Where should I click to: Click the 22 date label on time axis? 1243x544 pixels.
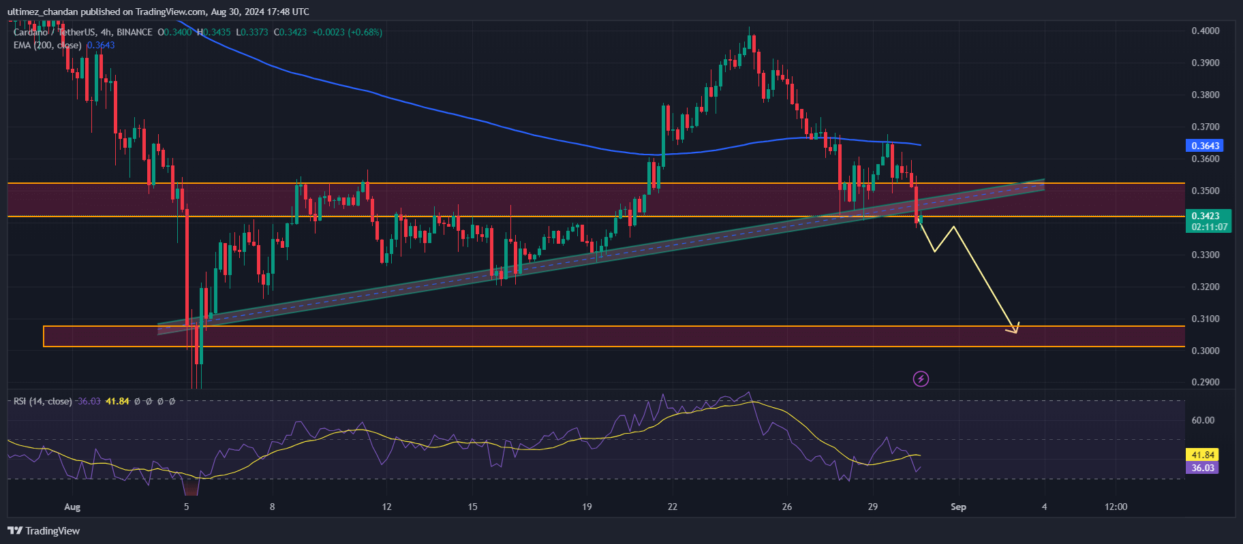coord(673,507)
